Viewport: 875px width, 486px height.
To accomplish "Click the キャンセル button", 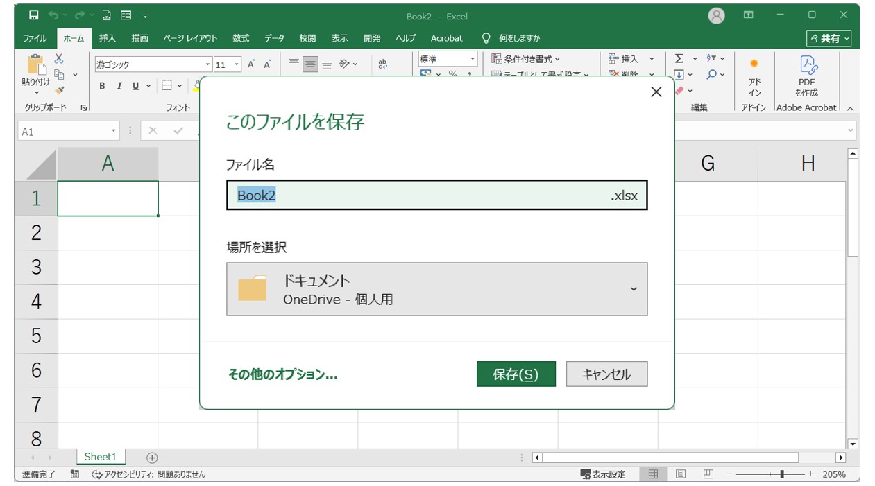I will (606, 374).
